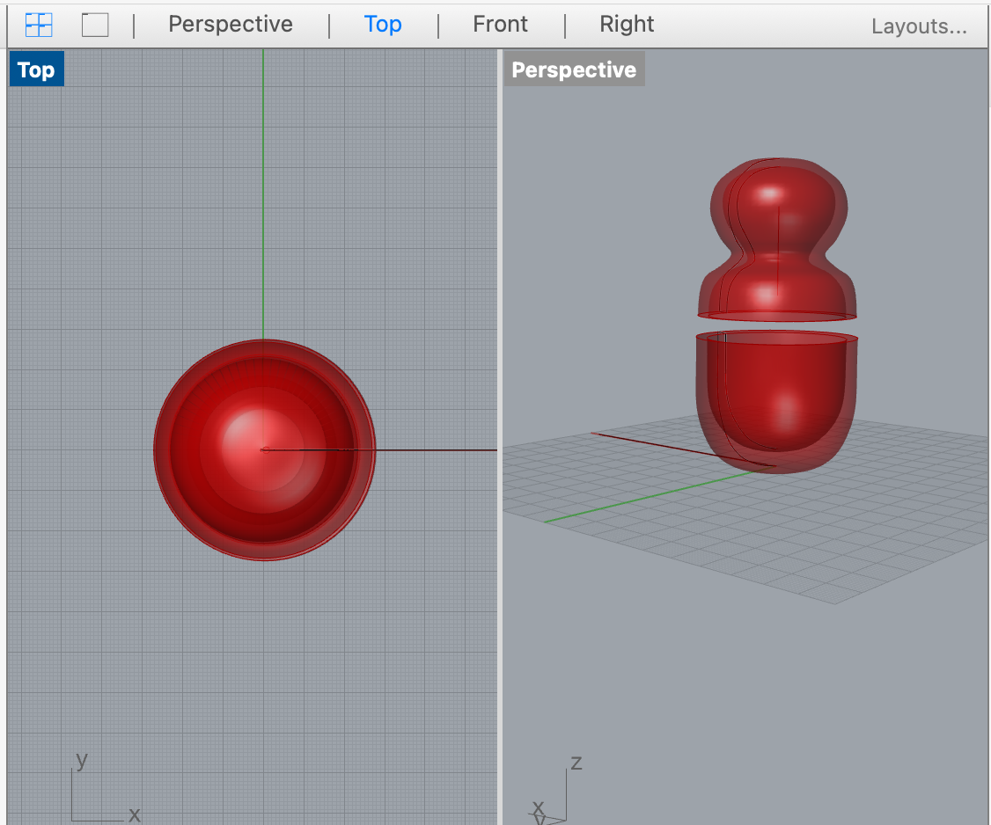Click the z-axis label in the Perspective gizmo

coord(577,763)
